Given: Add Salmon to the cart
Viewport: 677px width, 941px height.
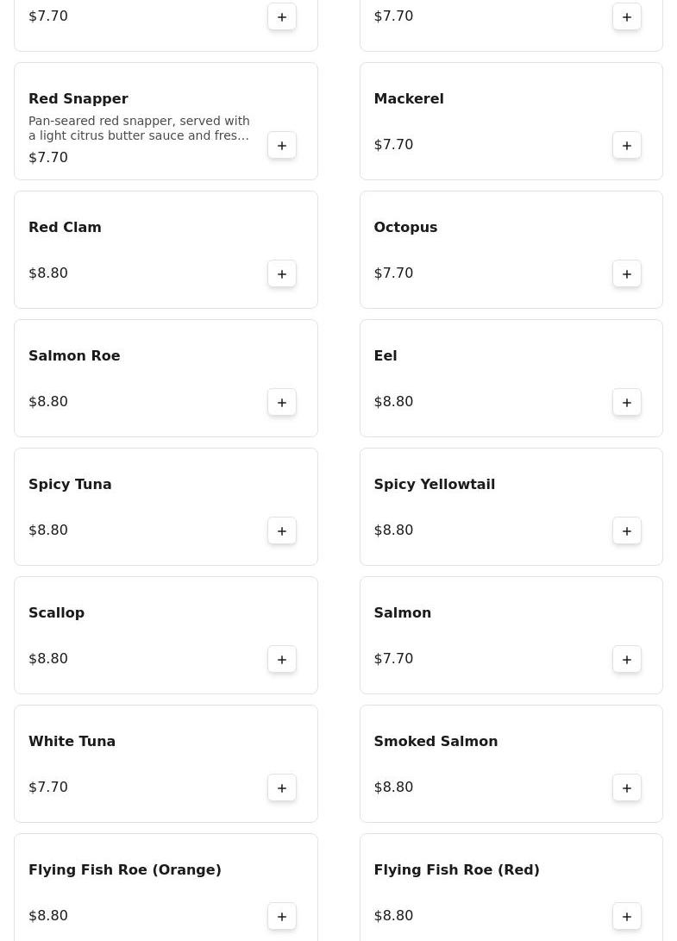Looking at the screenshot, I should point(627,659).
